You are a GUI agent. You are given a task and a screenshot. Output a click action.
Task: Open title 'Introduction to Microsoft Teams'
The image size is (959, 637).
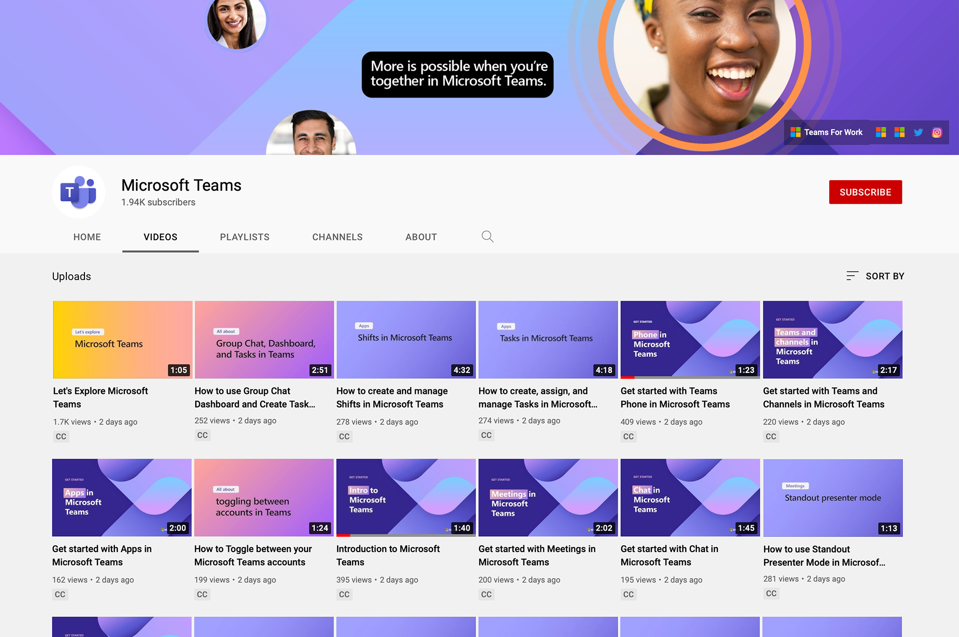click(x=388, y=555)
